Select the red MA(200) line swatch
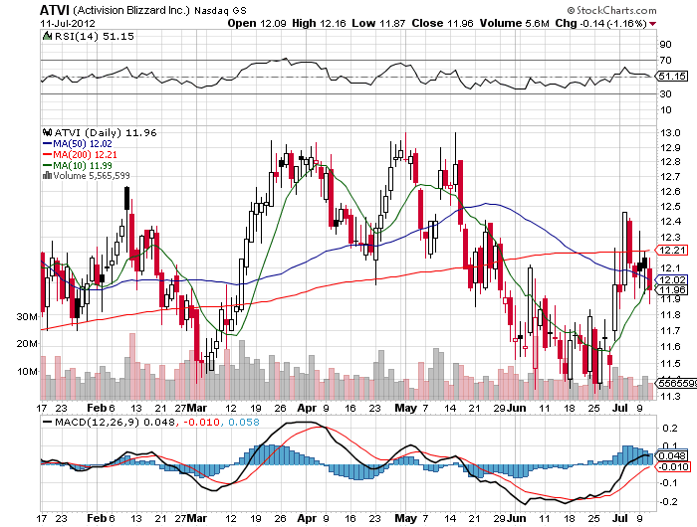The height and width of the screenshot is (527, 697). tap(47, 155)
